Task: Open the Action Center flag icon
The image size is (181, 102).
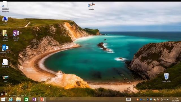Action: [158, 99]
